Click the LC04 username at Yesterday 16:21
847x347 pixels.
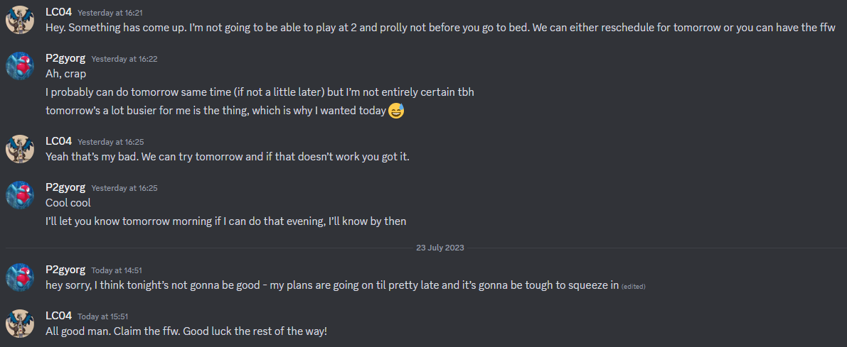[58, 13]
